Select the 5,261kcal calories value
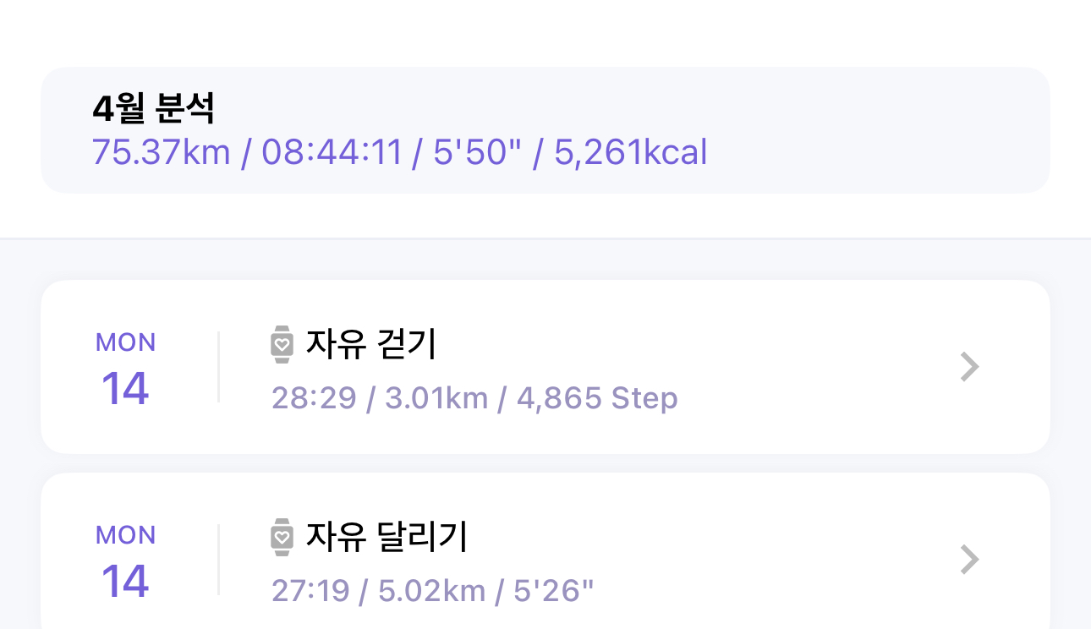This screenshot has height=629, width=1091. [x=631, y=153]
